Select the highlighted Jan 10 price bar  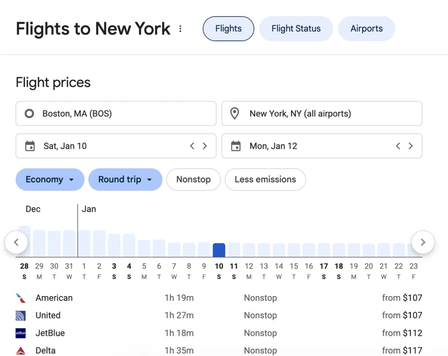click(x=219, y=250)
